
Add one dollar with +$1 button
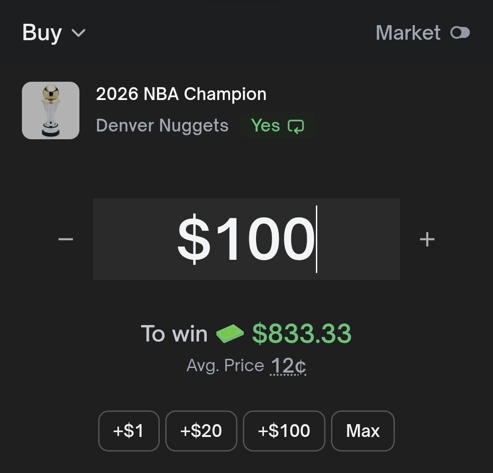[129, 431]
